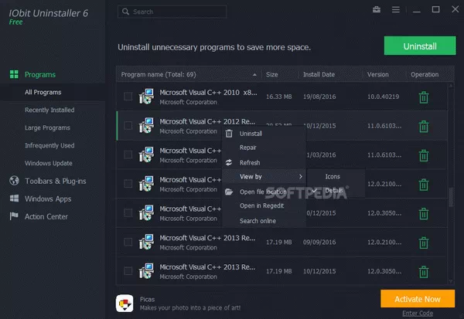Click trash icon for Visual C++ 2010 row
The height and width of the screenshot is (319, 464).
[424, 97]
